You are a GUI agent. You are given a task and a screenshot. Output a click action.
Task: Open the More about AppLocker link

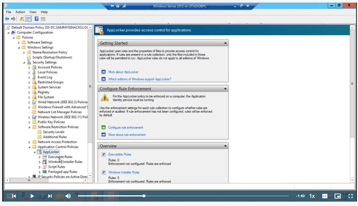click(123, 72)
